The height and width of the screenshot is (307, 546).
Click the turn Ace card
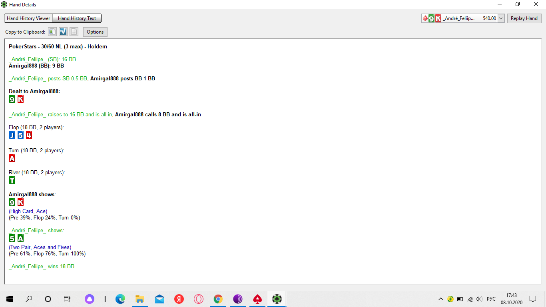12,158
